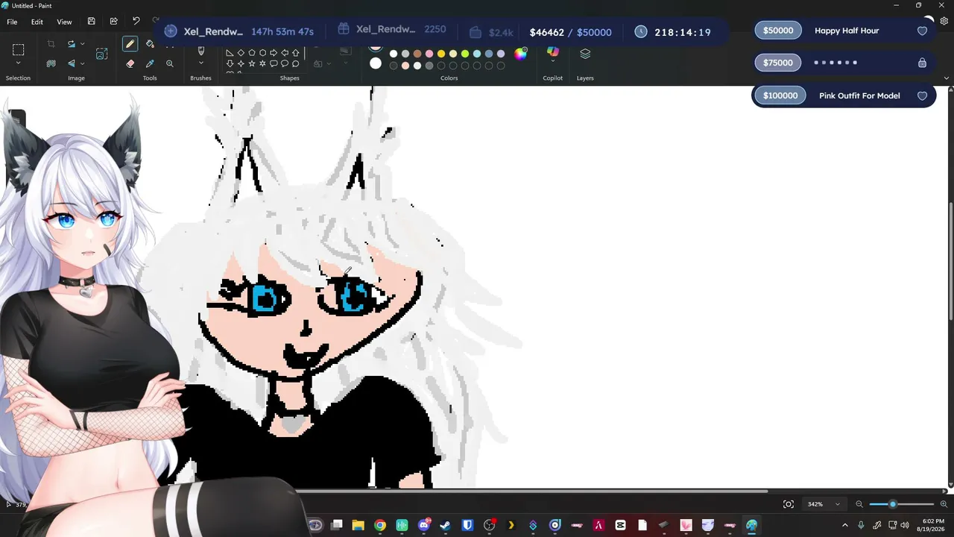
Task: Select the lime green color swatch
Action: [x=465, y=54]
